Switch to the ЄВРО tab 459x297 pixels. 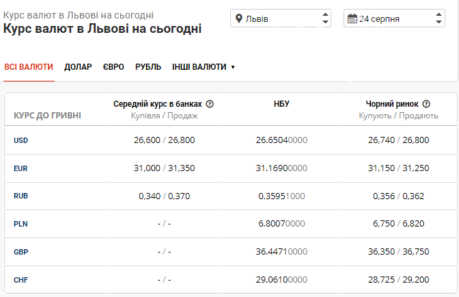(113, 67)
